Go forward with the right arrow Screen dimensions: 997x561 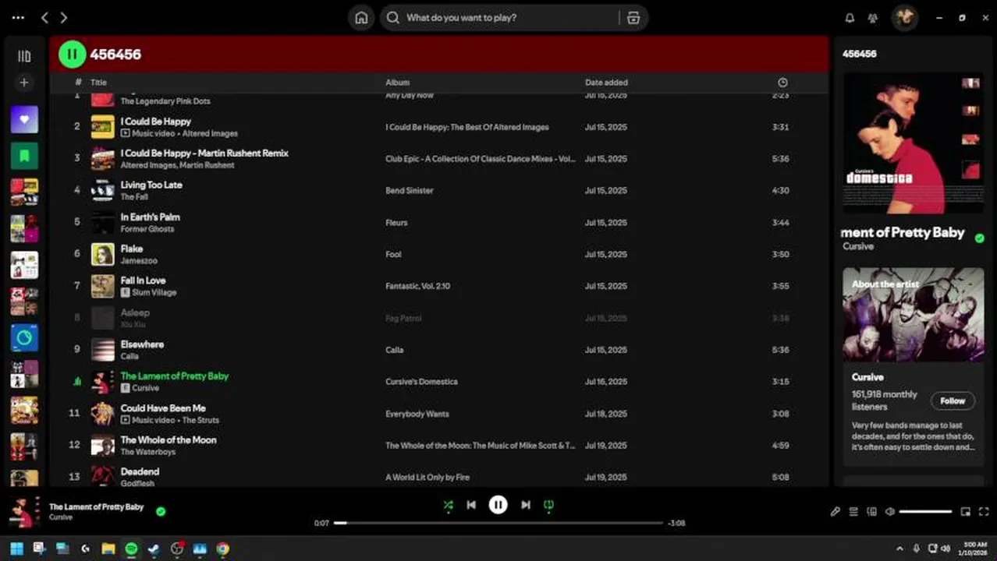coord(64,17)
